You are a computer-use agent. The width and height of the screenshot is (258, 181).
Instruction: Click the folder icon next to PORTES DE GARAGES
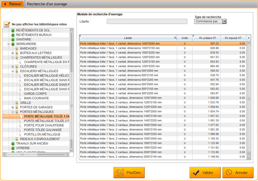(17, 107)
